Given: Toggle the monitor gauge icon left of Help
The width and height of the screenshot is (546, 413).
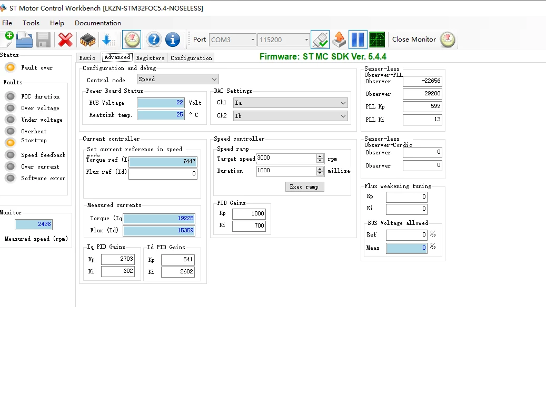Looking at the screenshot, I should pyautogui.click(x=132, y=40).
